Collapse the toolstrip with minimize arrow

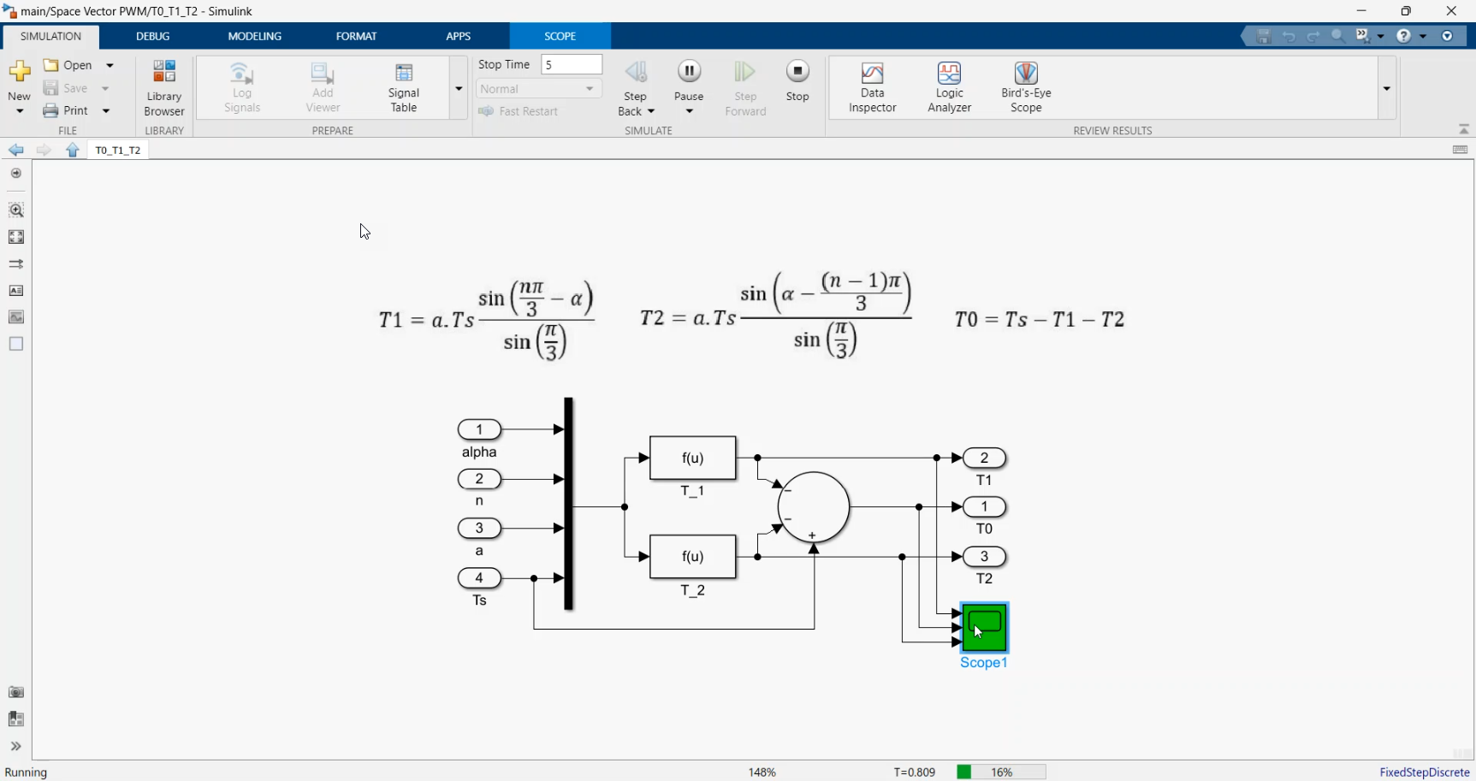tap(1464, 129)
